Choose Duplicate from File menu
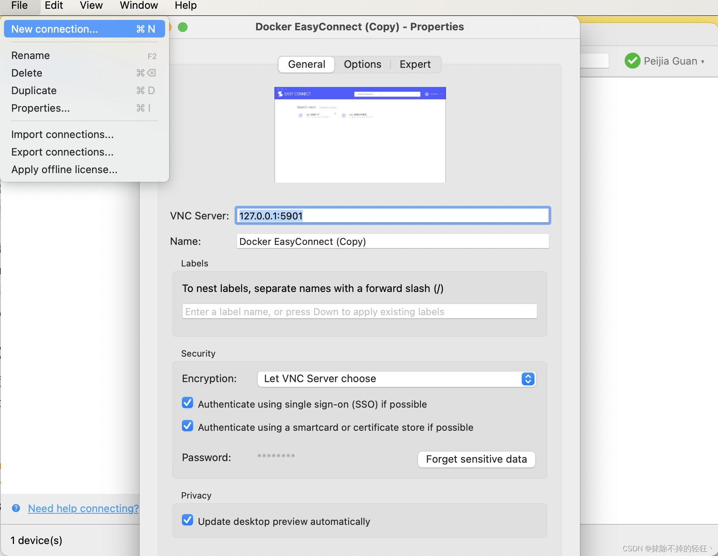 [x=85, y=91]
